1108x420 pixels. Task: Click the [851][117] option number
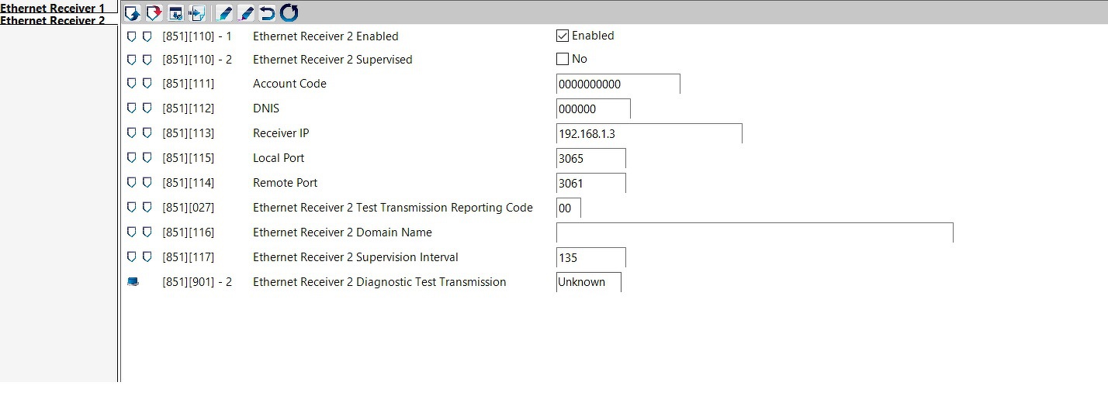coord(189,257)
